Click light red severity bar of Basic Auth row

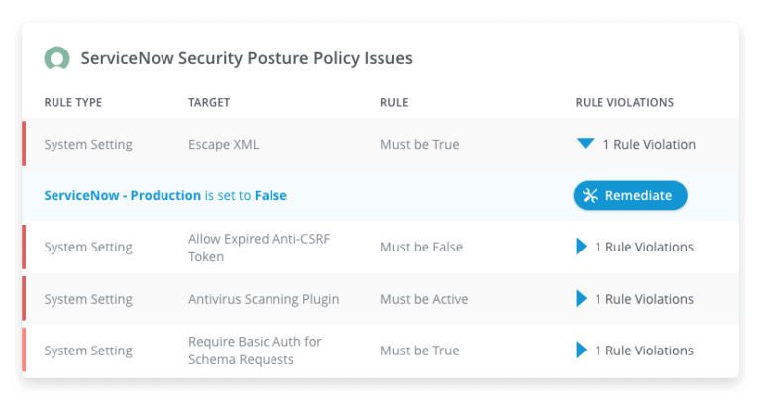pos(24,350)
